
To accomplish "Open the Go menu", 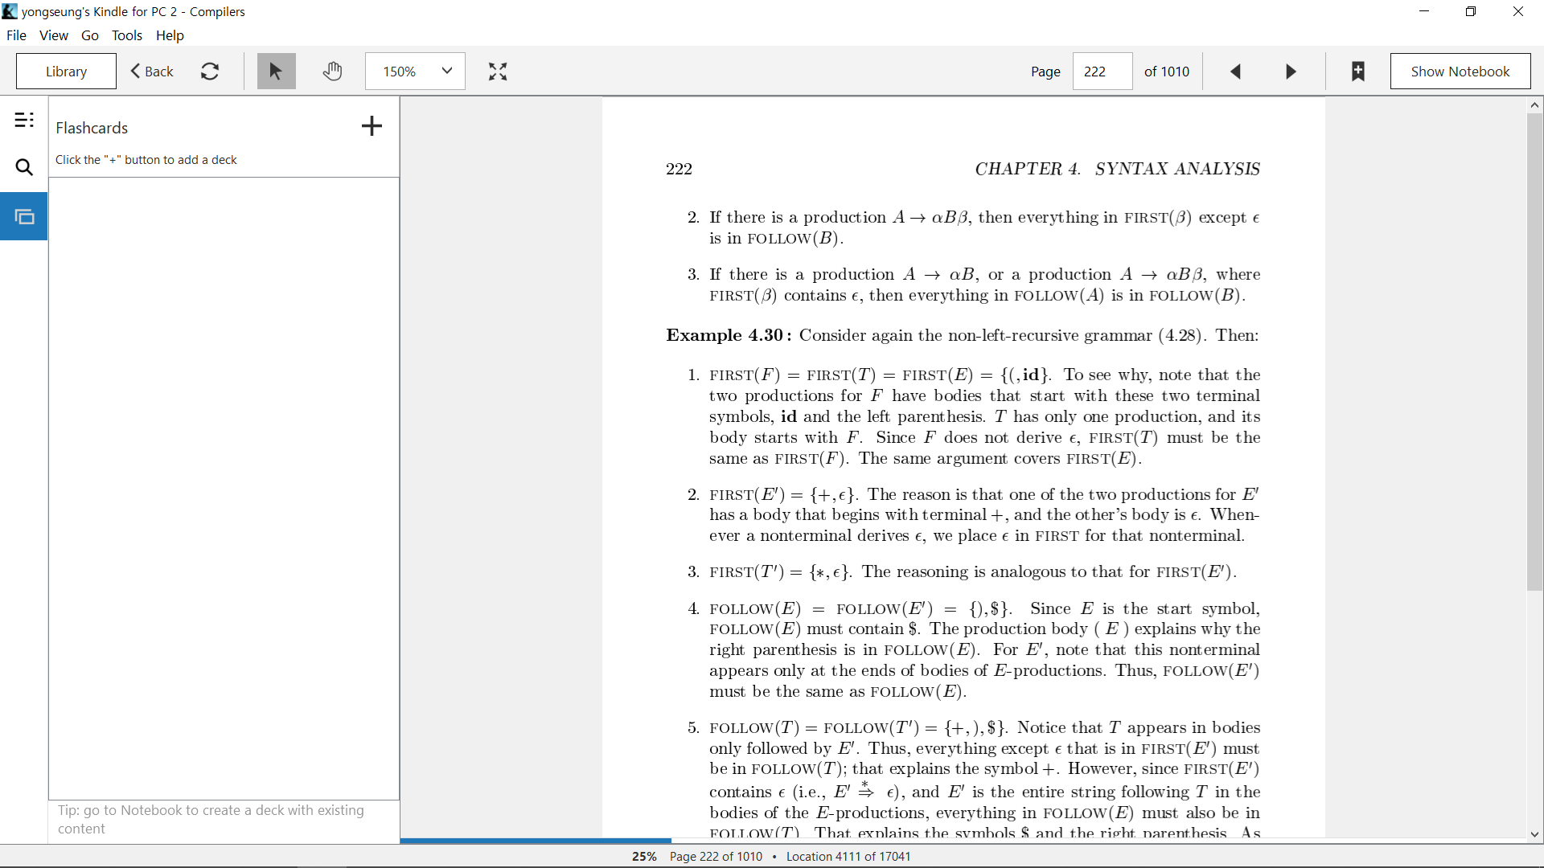I will click(90, 35).
